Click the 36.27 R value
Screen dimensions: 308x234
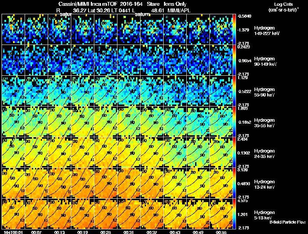coord(80,10)
